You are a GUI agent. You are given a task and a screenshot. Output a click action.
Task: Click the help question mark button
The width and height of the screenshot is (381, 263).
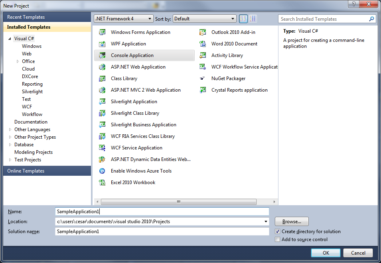pos(354,4)
